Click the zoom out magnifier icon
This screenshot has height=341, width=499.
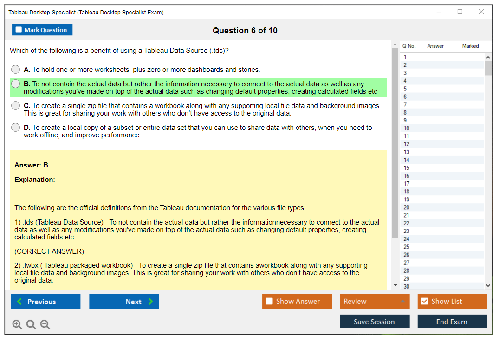click(x=45, y=325)
